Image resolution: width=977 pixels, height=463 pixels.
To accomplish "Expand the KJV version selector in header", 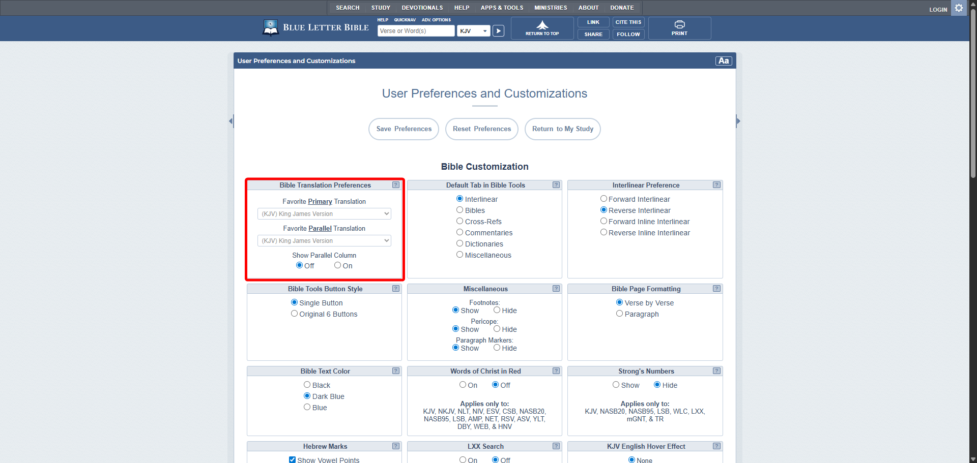I will click(473, 31).
